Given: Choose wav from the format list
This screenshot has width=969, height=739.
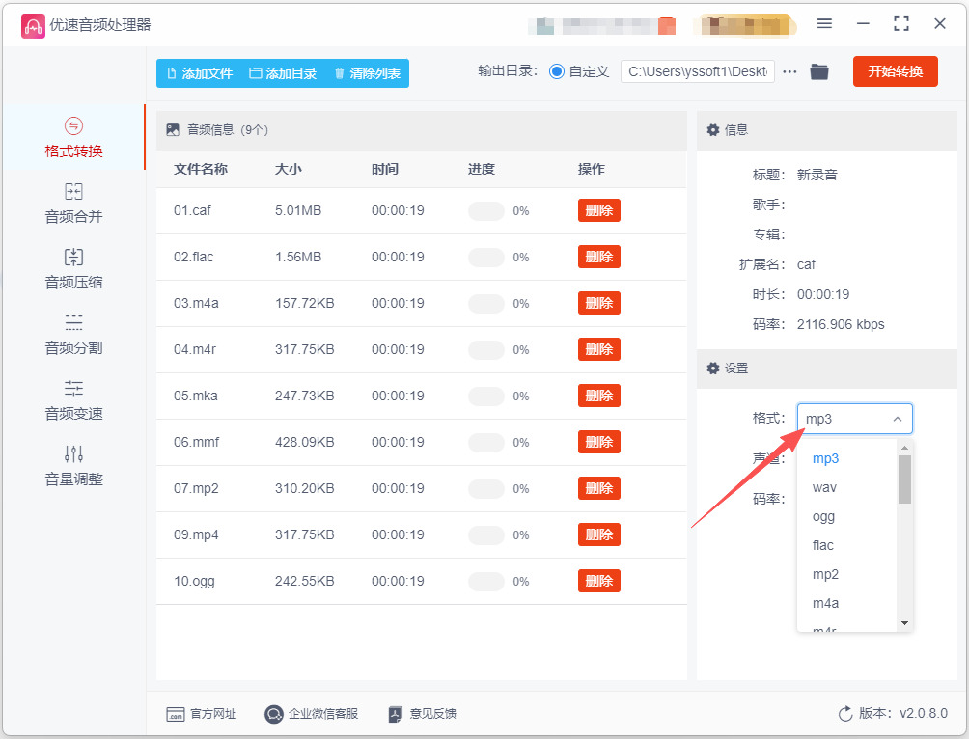Looking at the screenshot, I should pos(824,487).
